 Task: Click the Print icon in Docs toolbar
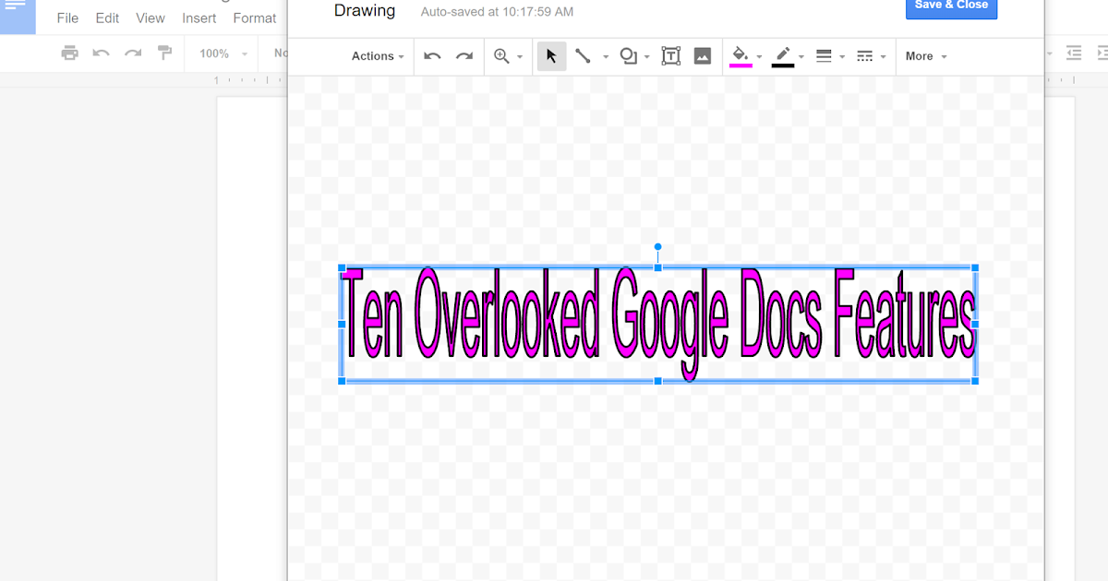[x=70, y=53]
